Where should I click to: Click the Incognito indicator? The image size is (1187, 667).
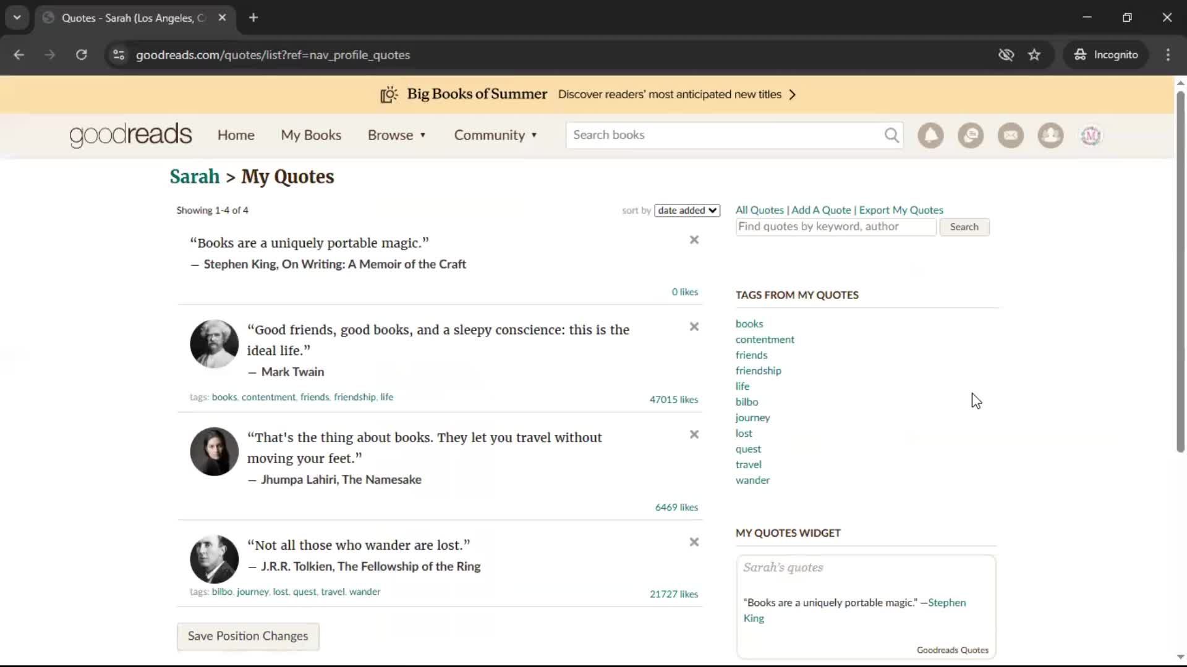click(1106, 54)
